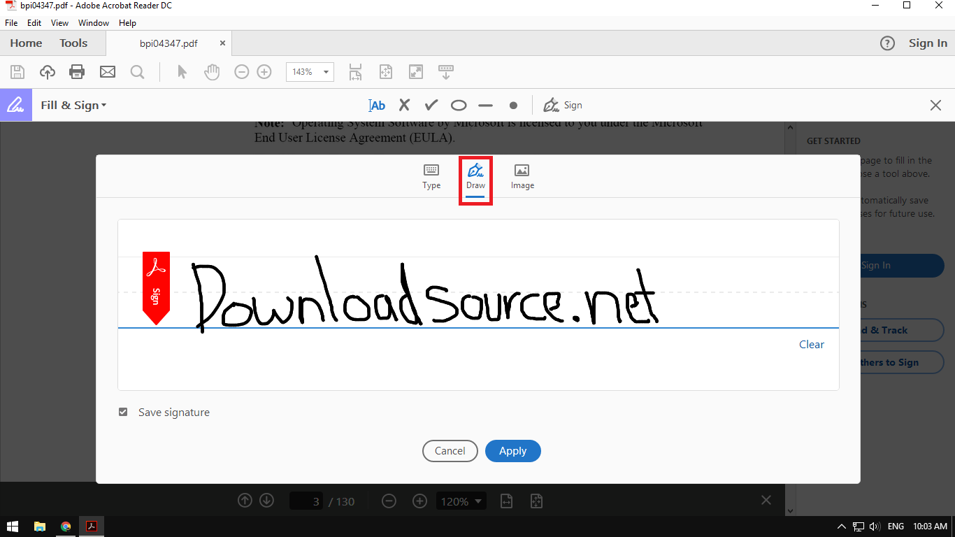Click the Save file icon

click(x=17, y=71)
